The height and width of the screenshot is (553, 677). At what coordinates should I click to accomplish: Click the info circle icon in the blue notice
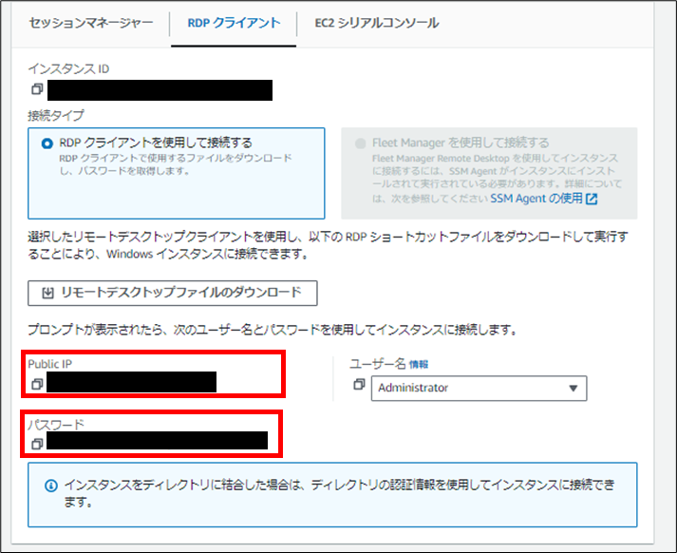point(51,486)
